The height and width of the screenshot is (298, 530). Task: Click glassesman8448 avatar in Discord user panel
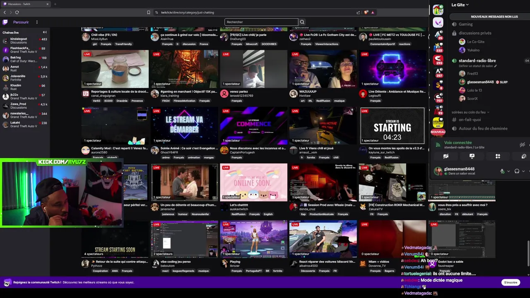click(x=438, y=171)
